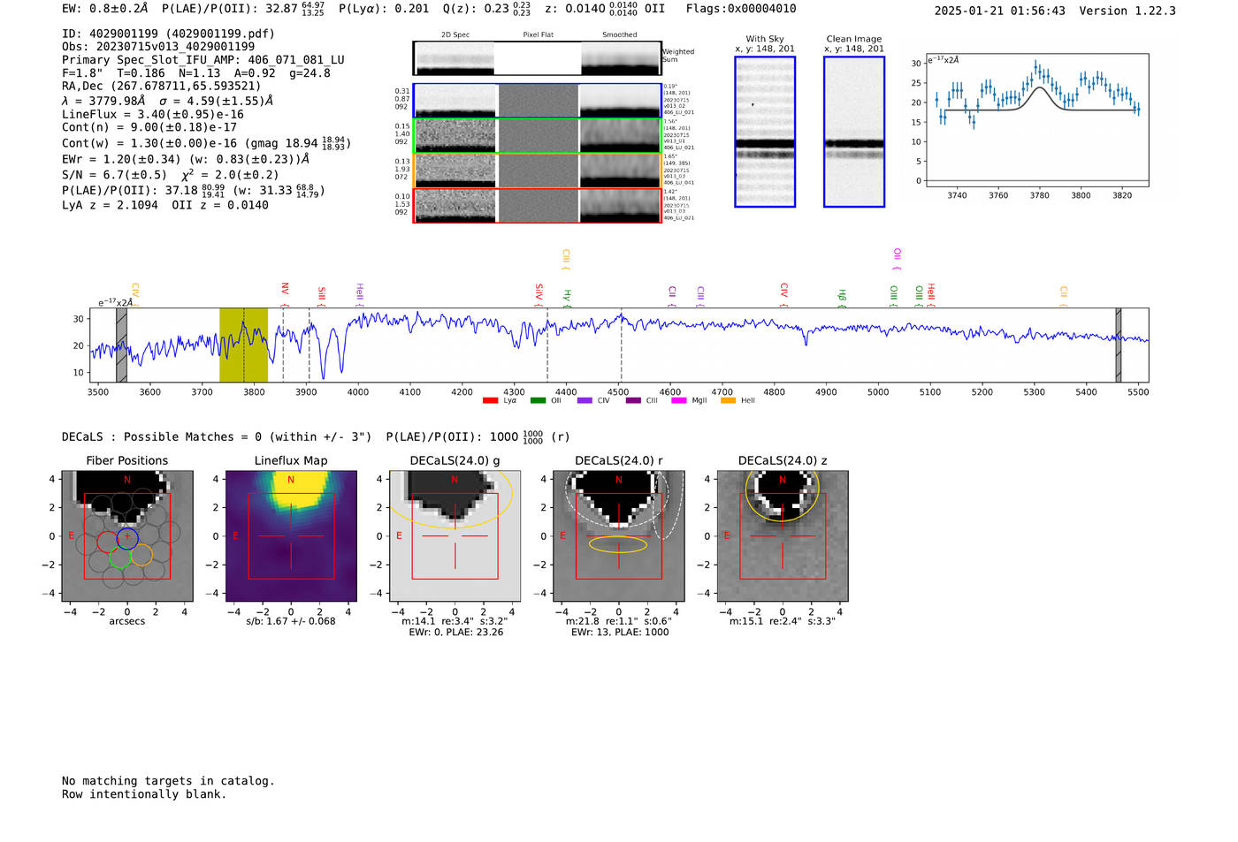
Task: Click the 'EW: 0.8±0.2Å' header value
Action: coord(105,9)
